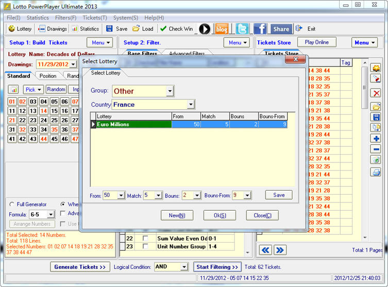Open the Match dropdown with value 5
Viewport: 388px width, 287px height.
[x=159, y=195]
